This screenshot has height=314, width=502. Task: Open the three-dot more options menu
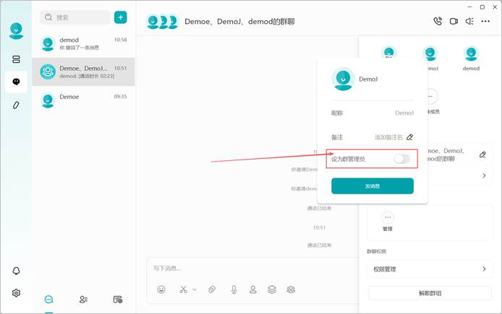(x=485, y=22)
